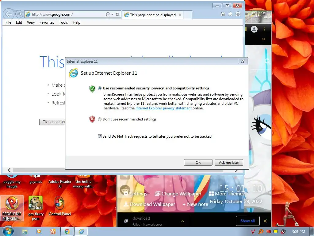Click the red V tray icon
314x236 pixels.
pyautogui.click(x=253, y=232)
